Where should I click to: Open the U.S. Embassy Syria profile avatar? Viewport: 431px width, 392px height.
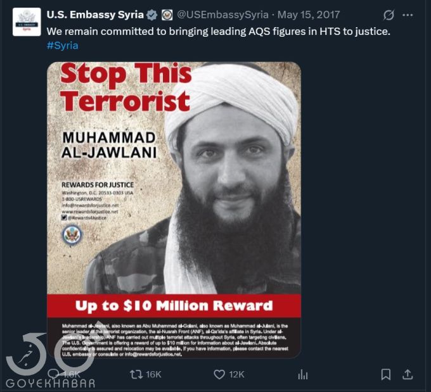tap(27, 22)
